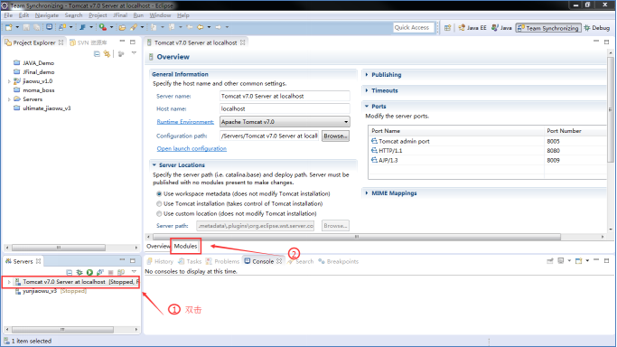Click the Publish to server icon
617x347 pixels.
pos(121,272)
